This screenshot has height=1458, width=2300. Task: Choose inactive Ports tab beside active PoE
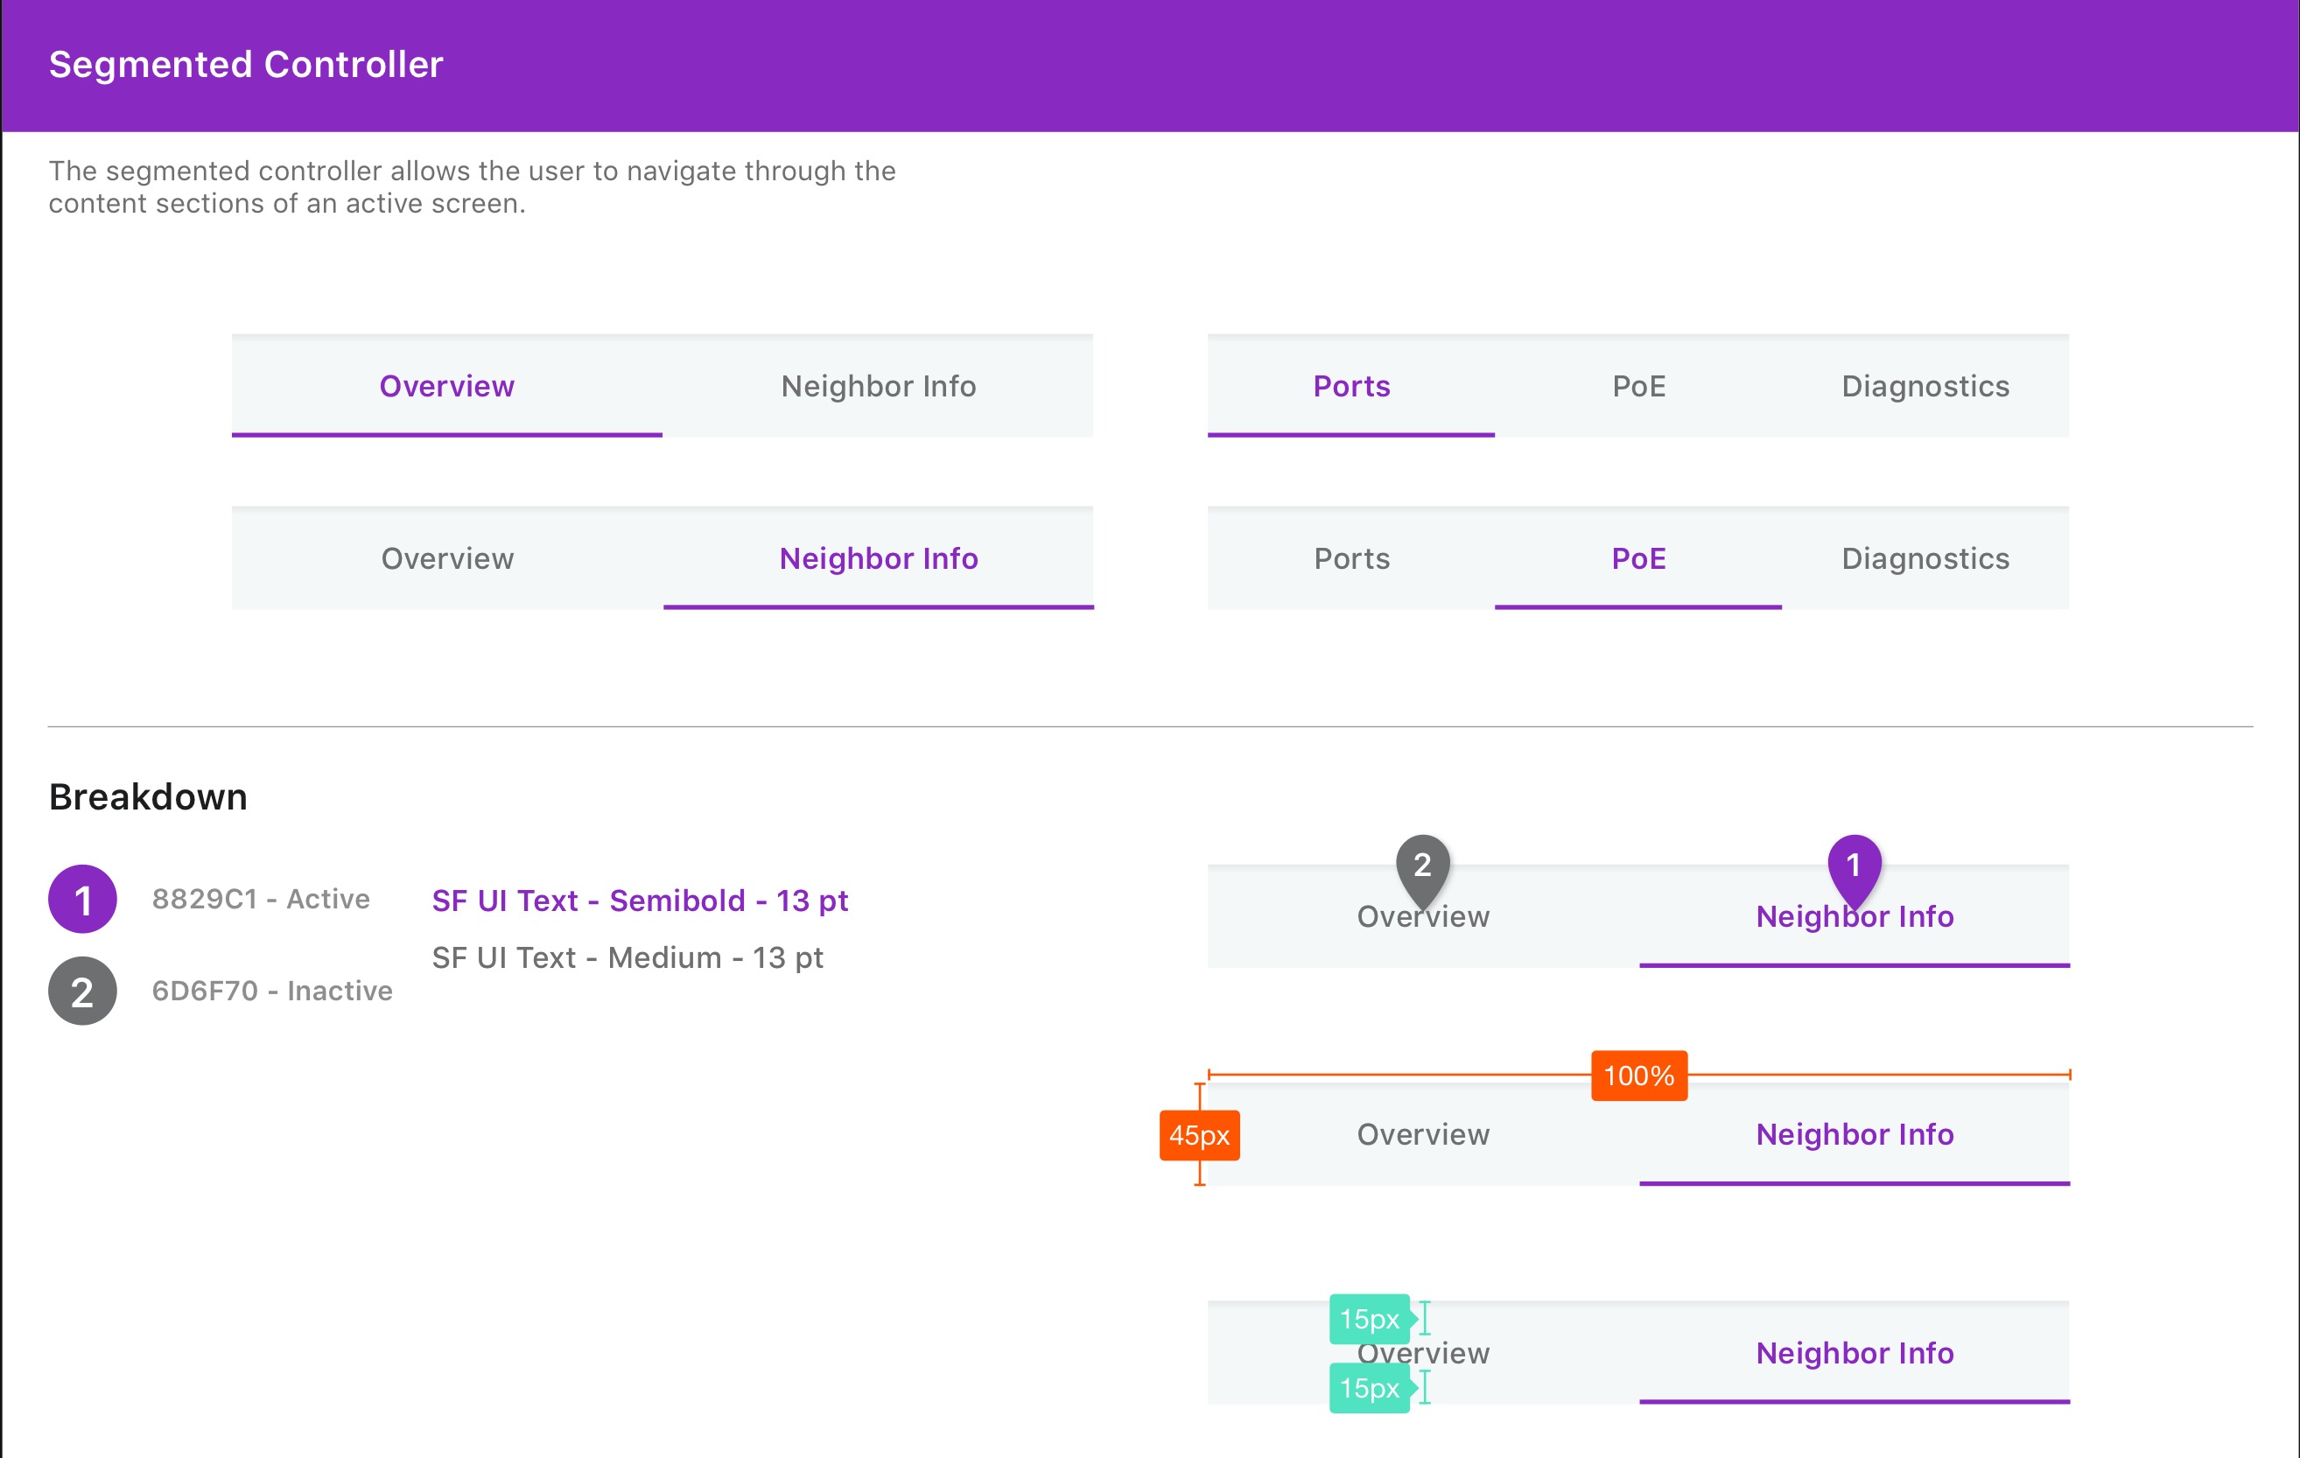(1350, 558)
